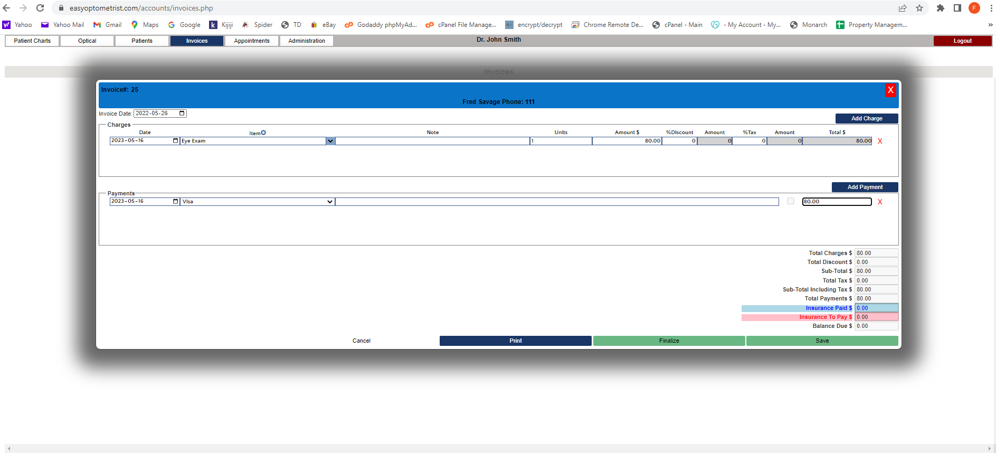The height and width of the screenshot is (471, 996).
Task: Go to Optical tab
Action: 87,41
